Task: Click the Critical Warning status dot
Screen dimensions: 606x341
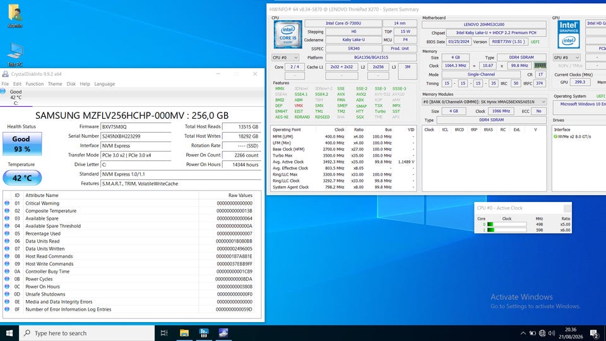Action: 7,203
